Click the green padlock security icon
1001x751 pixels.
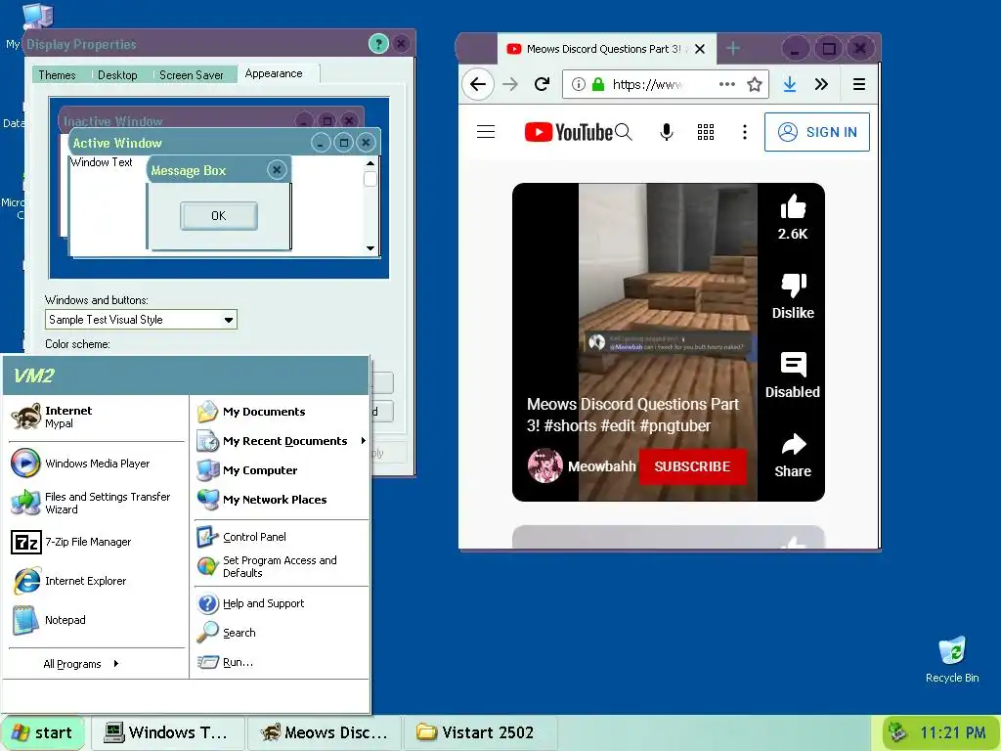coord(598,84)
